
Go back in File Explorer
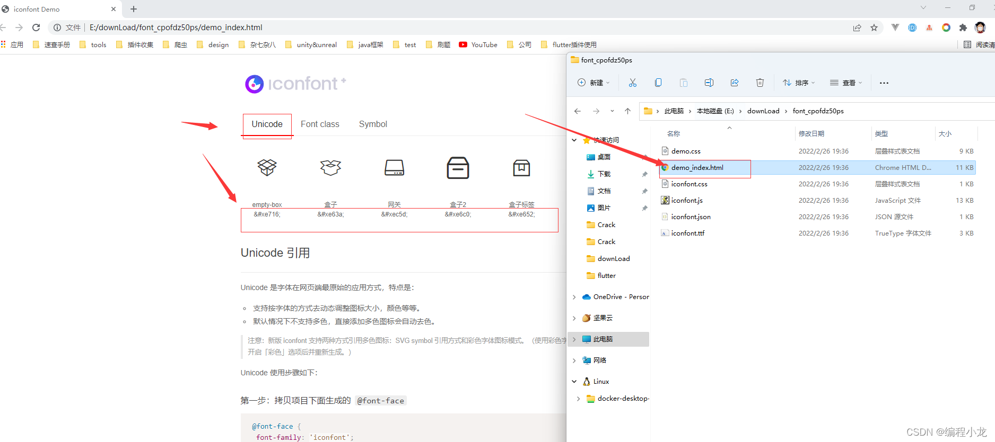click(578, 111)
